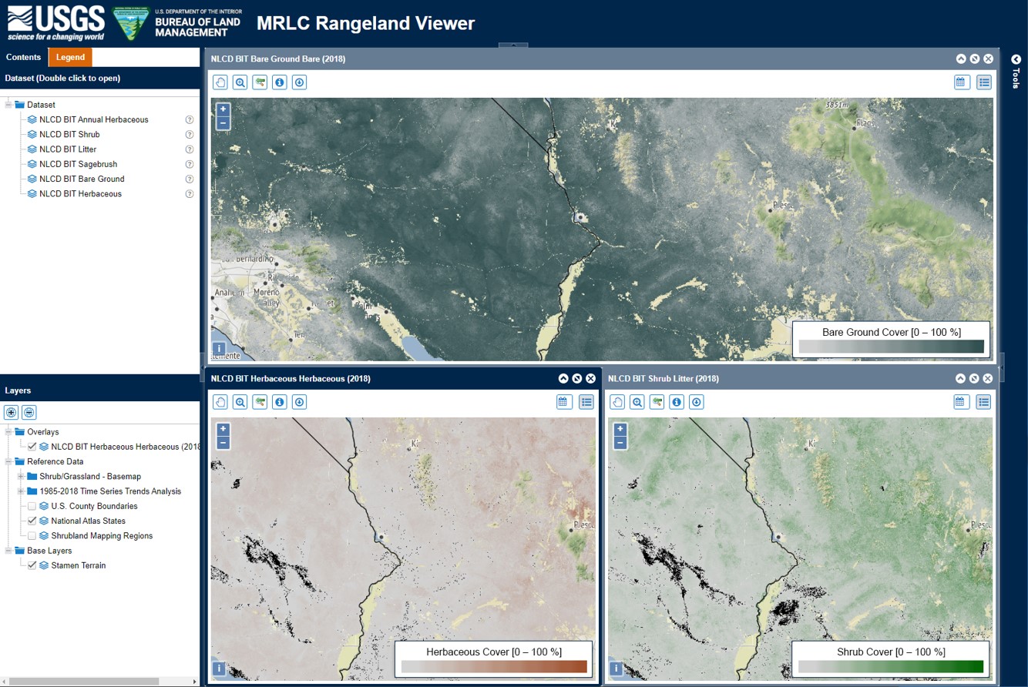
Task: Click the download icon in the Bare Ground window toolbar
Action: click(300, 82)
